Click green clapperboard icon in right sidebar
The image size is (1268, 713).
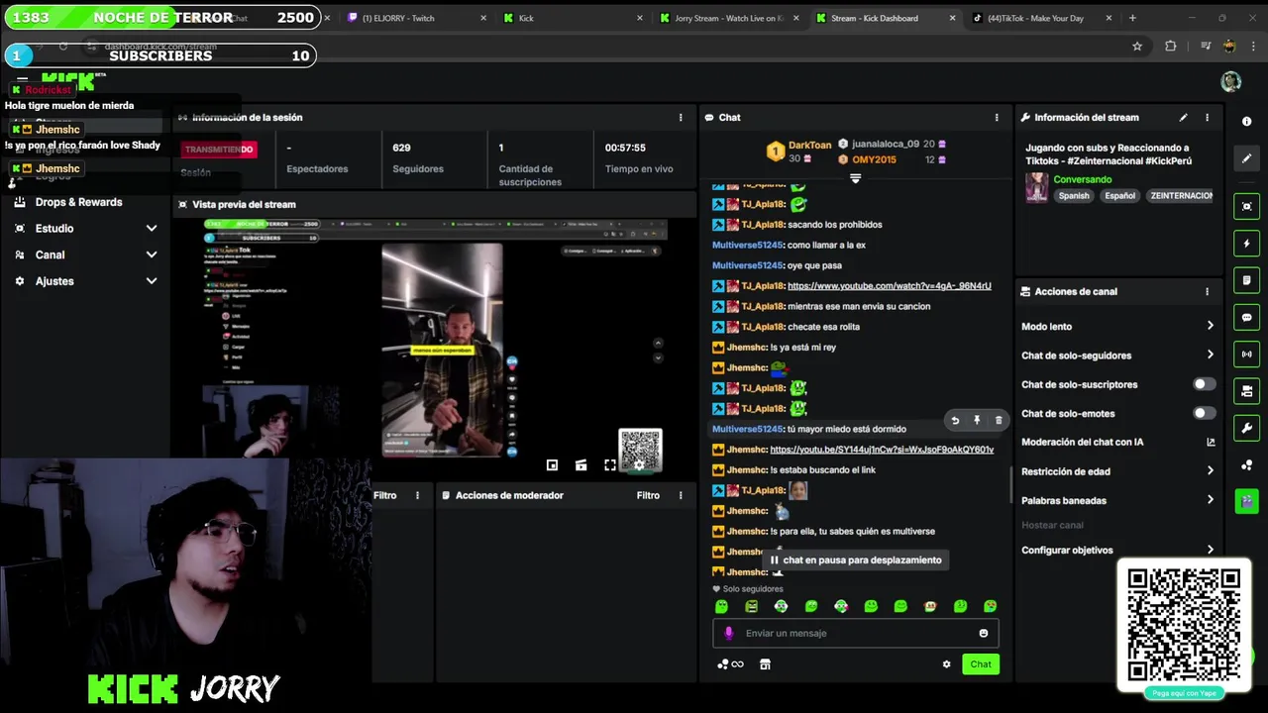(1246, 501)
